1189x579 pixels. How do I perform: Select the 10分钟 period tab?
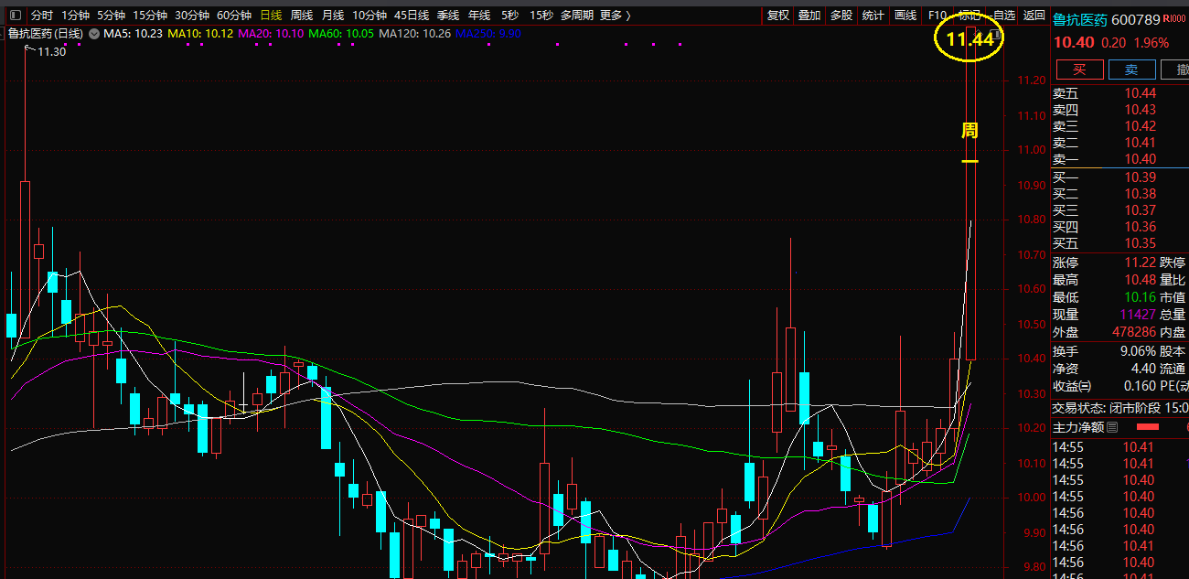tap(370, 16)
